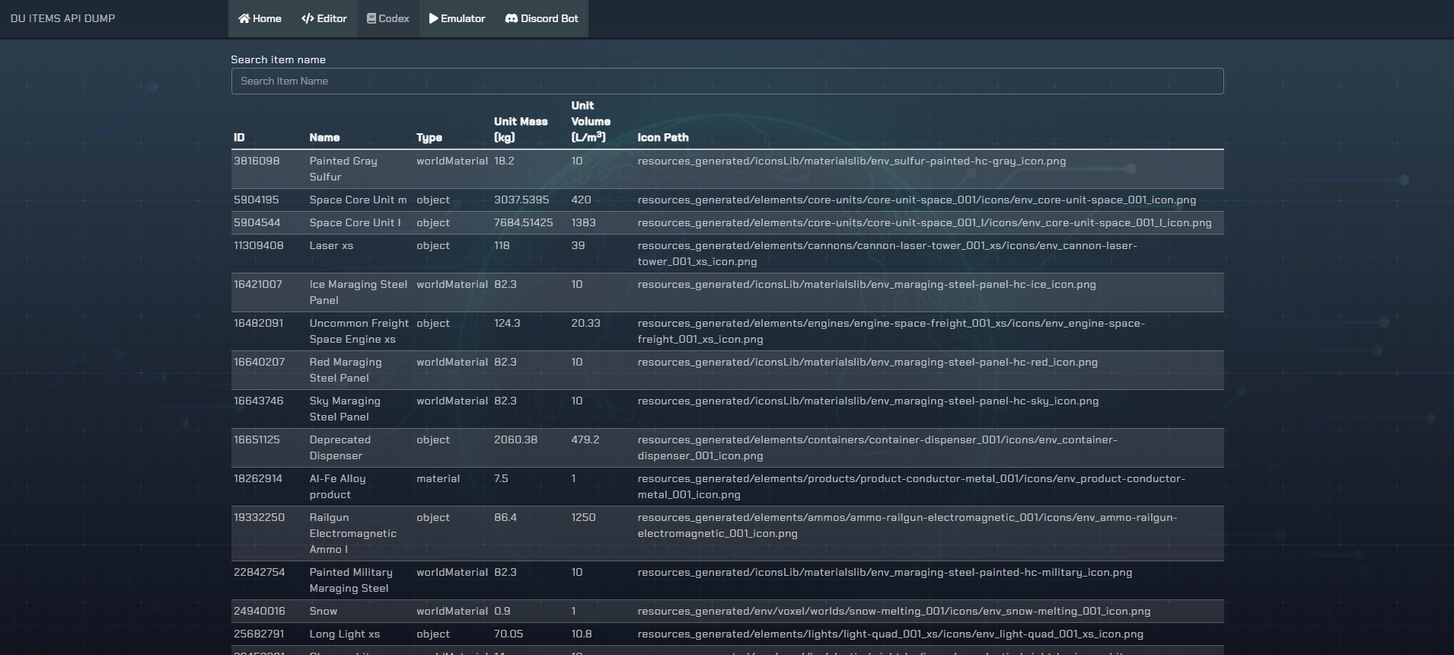This screenshot has width=1454, height=655.
Task: Click the code brackets icon beside Editor
Action: [308, 18]
